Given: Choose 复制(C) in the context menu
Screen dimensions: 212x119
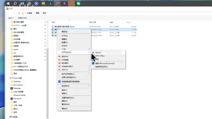Looking at the screenshot, I should coord(65,93).
